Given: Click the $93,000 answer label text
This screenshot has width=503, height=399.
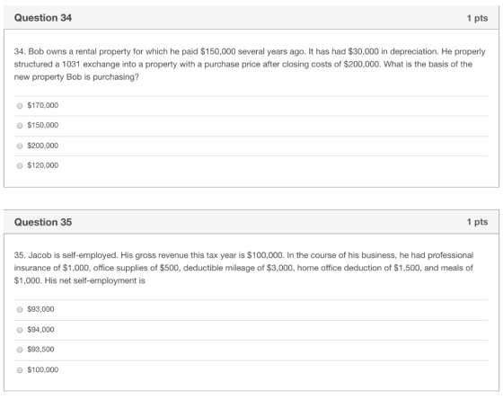Looking at the screenshot, I should point(40,309).
